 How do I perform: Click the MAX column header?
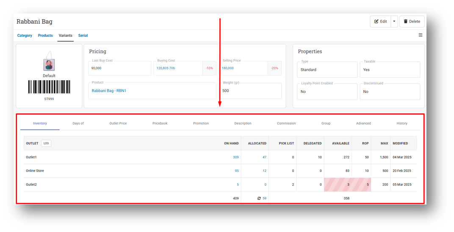tap(385, 143)
